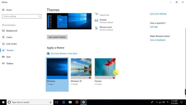The image size is (186, 105).
Task: Click Use custom theme button
Action: (x=57, y=37)
